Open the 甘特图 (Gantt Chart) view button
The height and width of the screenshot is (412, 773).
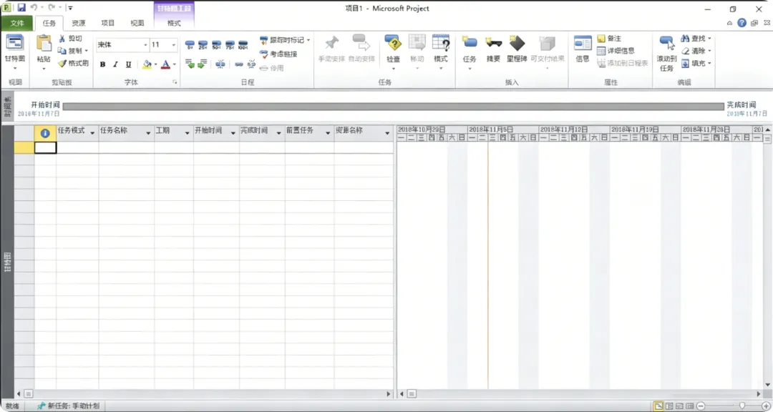[15, 51]
